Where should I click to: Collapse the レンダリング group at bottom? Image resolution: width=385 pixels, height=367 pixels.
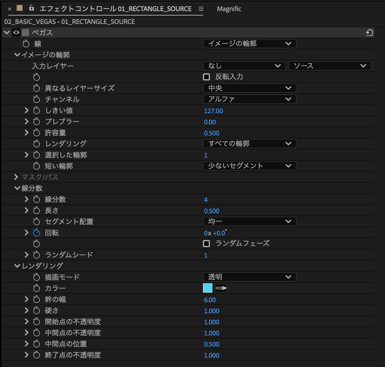[17, 266]
